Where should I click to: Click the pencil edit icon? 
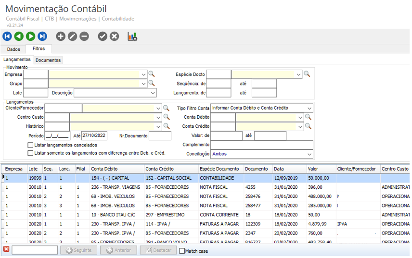pos(72,37)
